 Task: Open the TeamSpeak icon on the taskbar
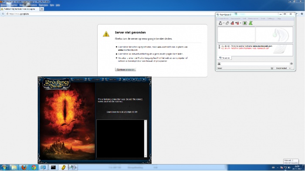[73, 168]
